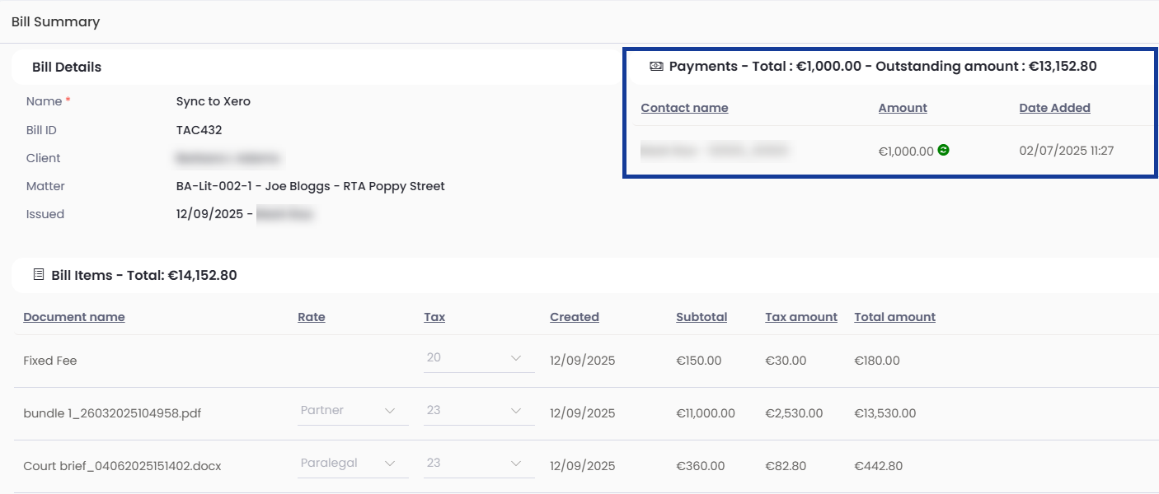
Task: Sort payments by Date Added
Action: point(1054,108)
